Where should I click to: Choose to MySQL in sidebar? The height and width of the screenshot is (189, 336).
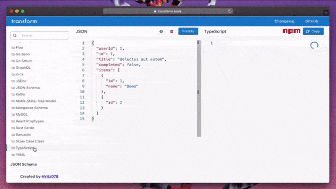click(x=19, y=115)
